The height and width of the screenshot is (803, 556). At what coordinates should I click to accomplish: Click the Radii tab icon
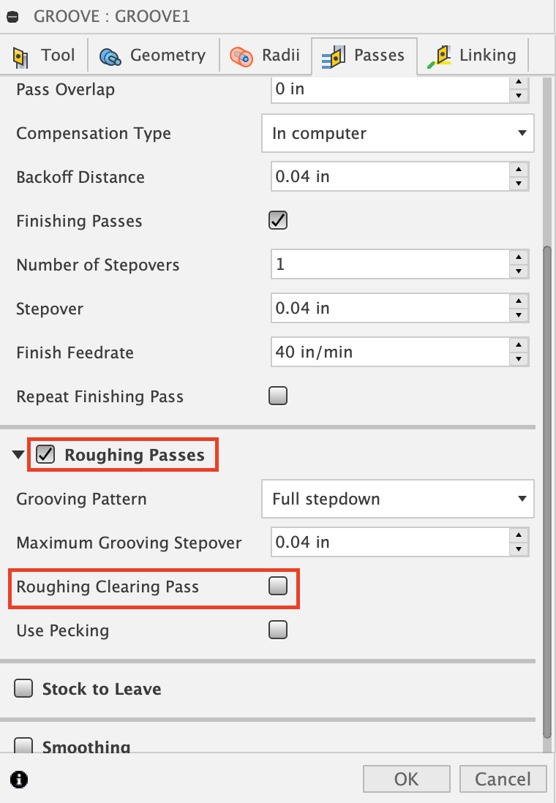(241, 56)
